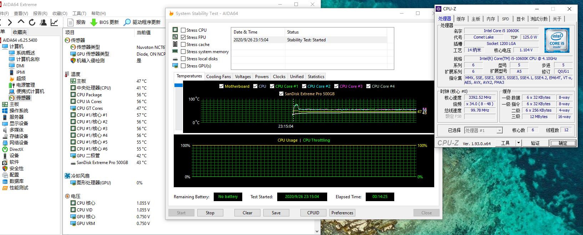Expand 主板 node in sidebar tree

coord(14,104)
